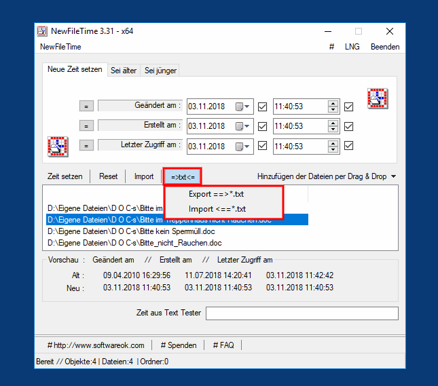Click the Import toolbar button
This screenshot has width=438, height=386.
[144, 176]
